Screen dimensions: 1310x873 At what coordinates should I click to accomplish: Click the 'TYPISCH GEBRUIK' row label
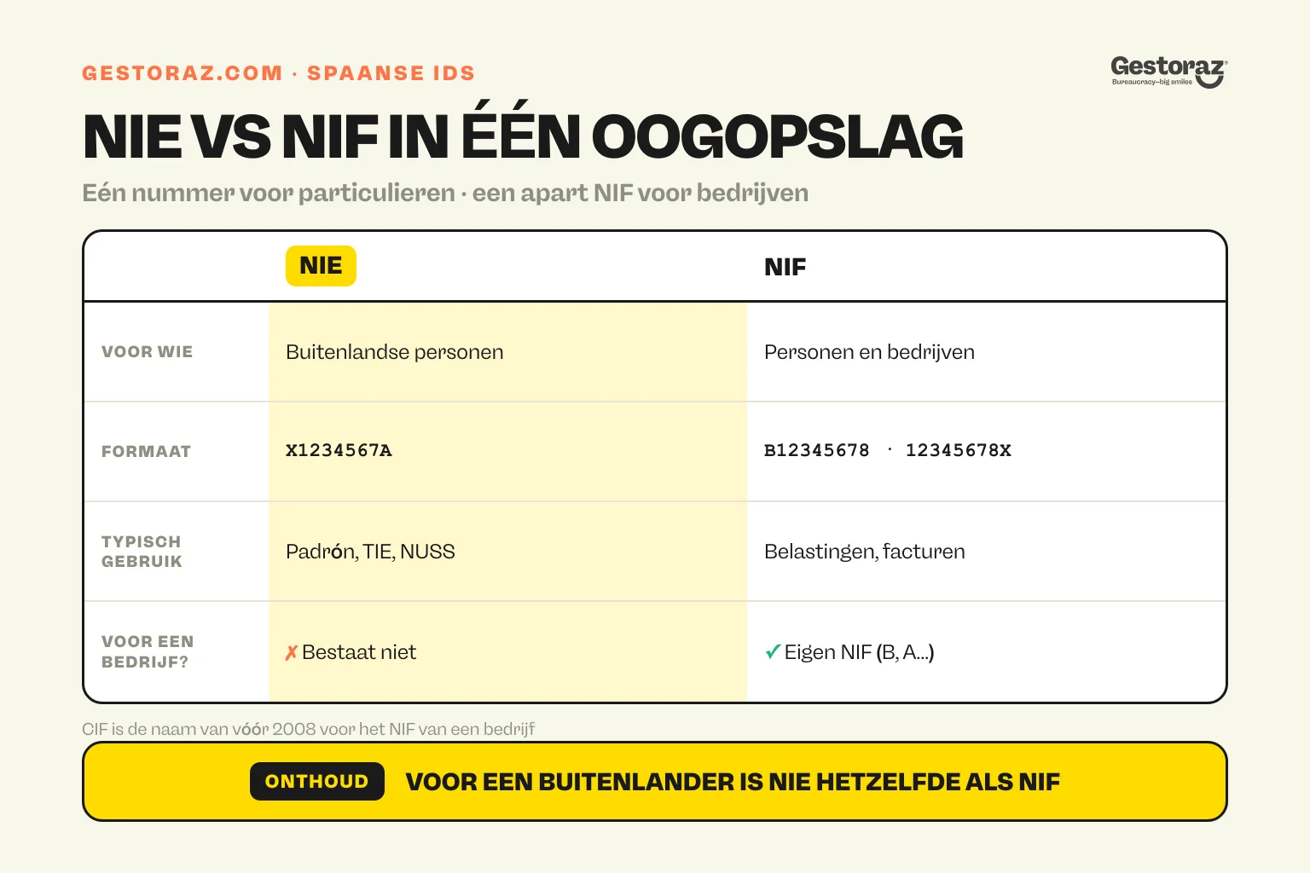coord(142,552)
